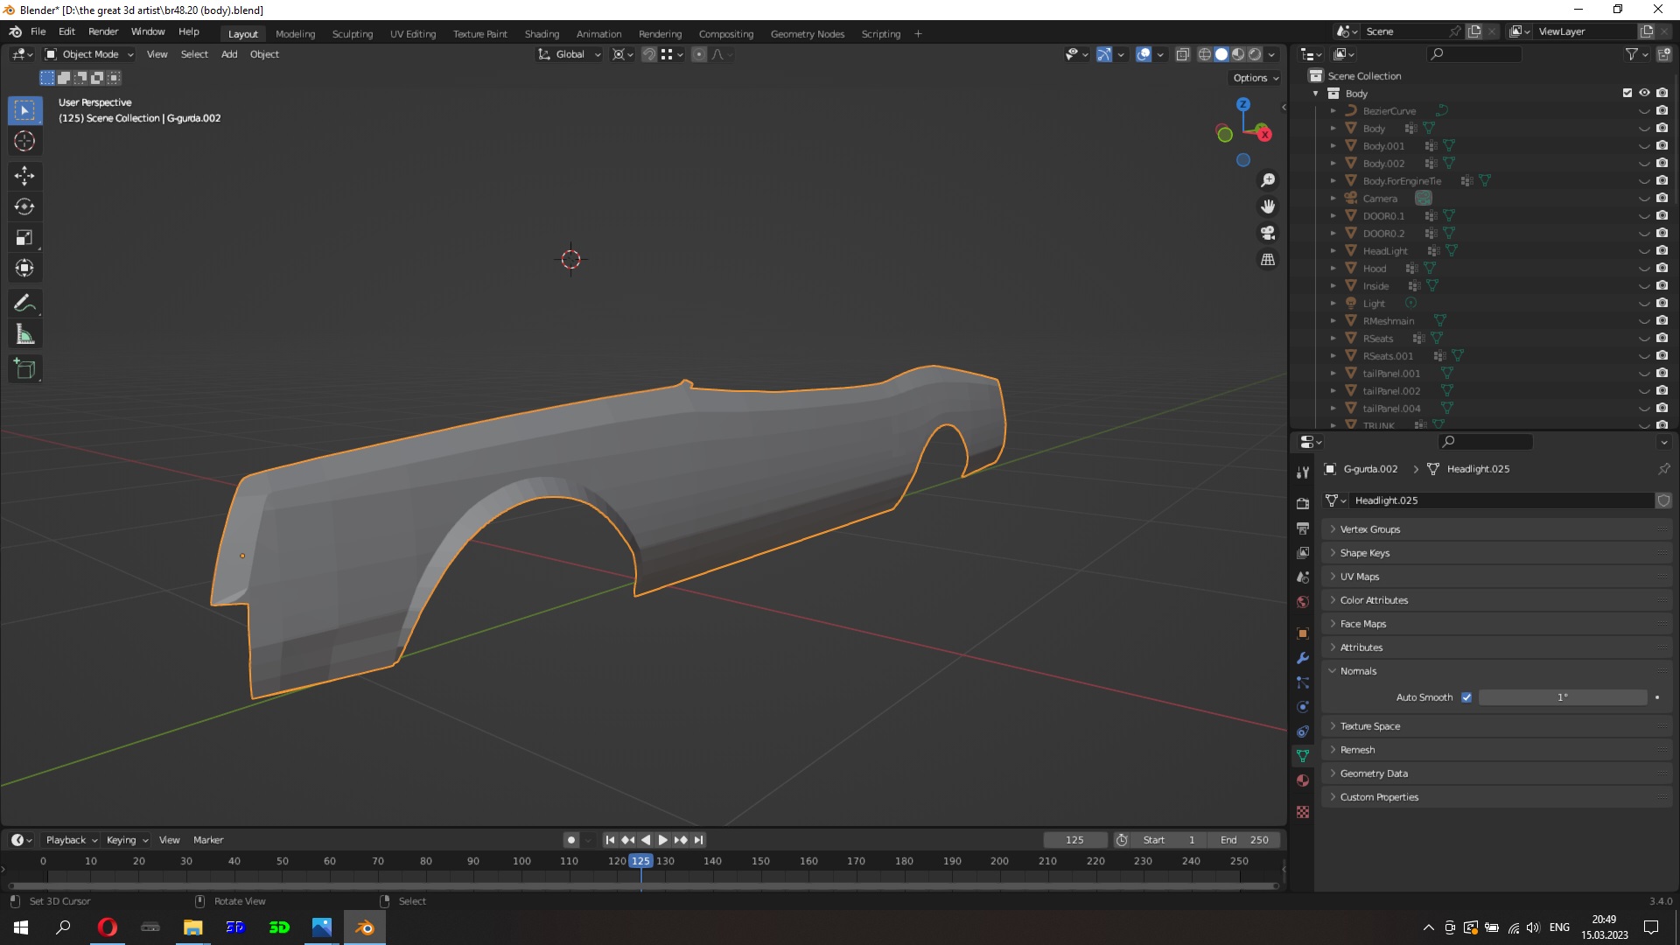Open the Render menu
The height and width of the screenshot is (945, 1680).
pos(103,31)
